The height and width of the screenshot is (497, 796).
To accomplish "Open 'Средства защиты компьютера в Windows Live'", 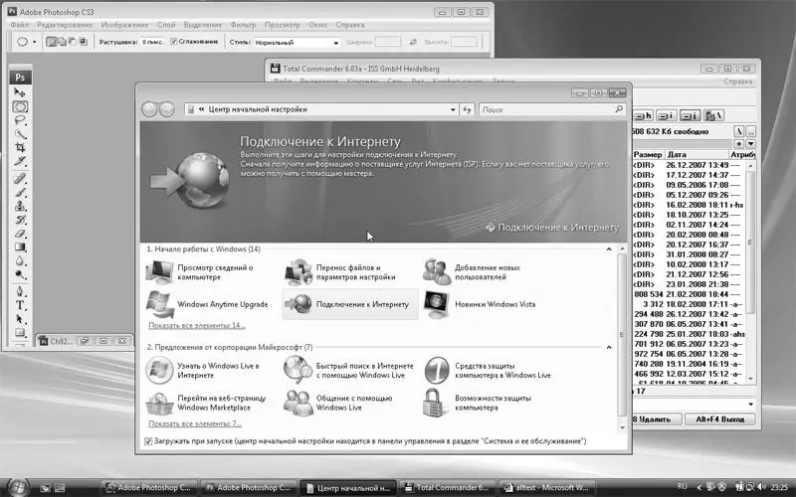I will click(490, 370).
